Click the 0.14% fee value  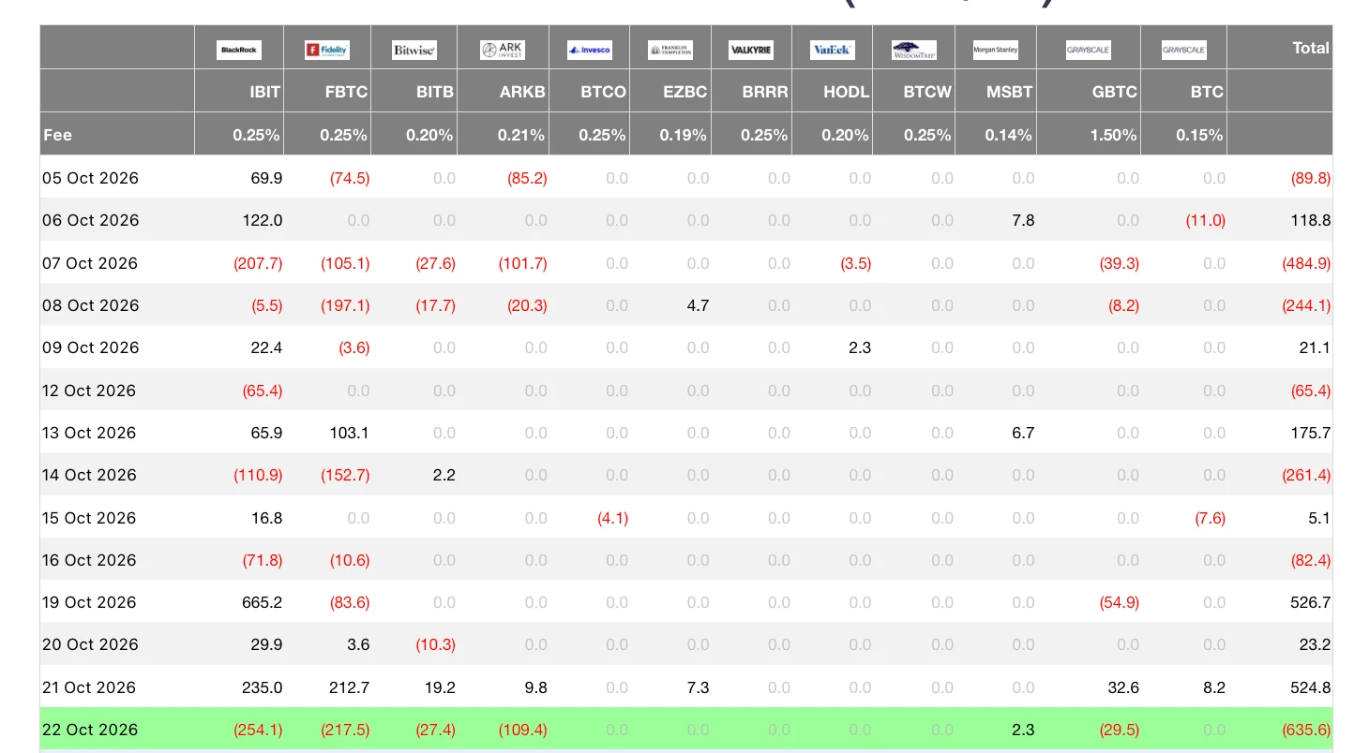[1009, 135]
